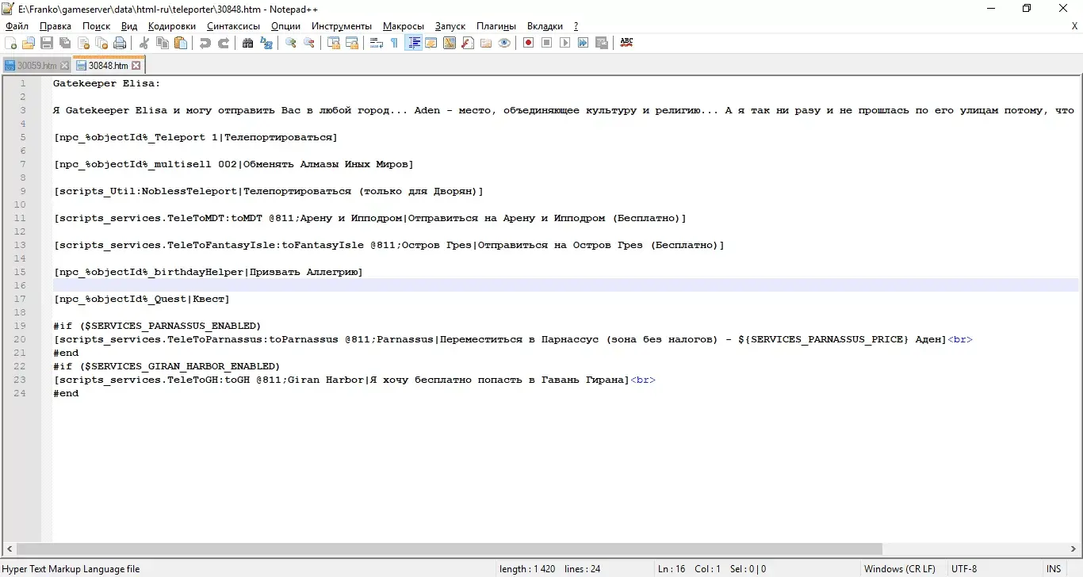The image size is (1083, 577).
Task: Switch to the 30059.htm tab
Action: 36,65
